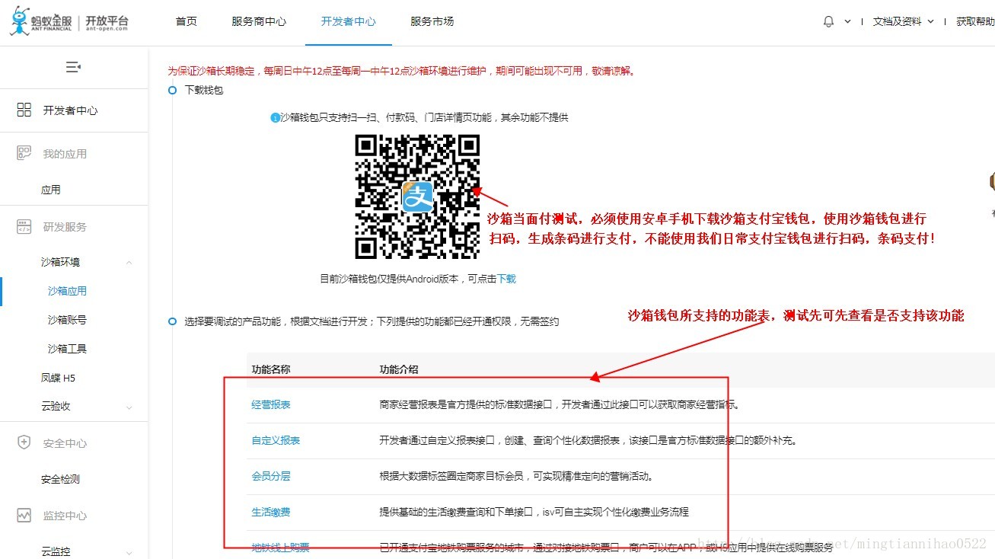Open 凤蝶 H5 in the sidebar
This screenshot has height=559, width=995.
59,378
